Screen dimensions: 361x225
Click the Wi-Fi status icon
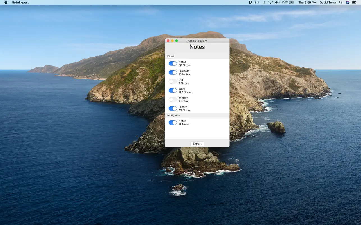coord(270,2)
